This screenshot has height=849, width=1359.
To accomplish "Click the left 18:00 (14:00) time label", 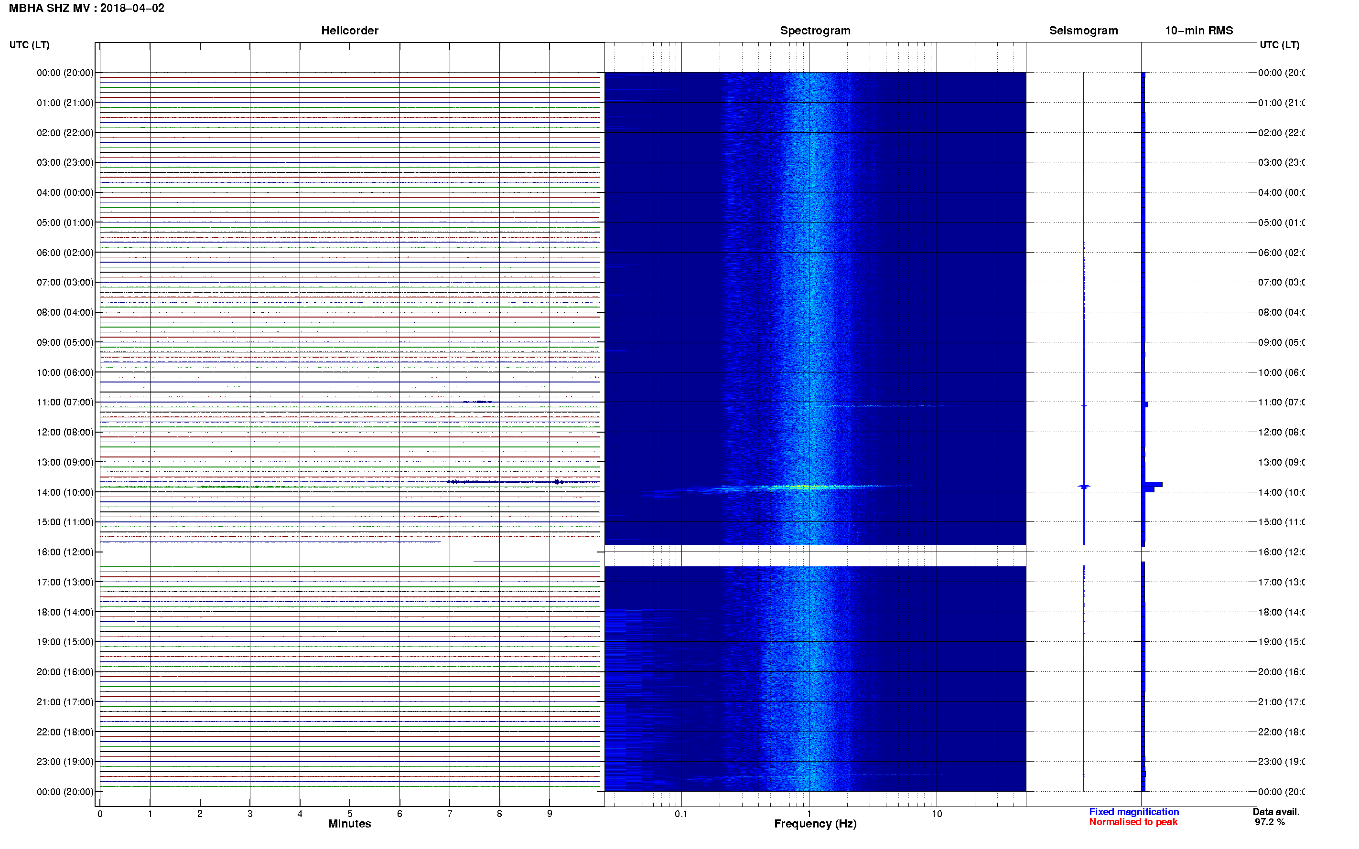I will click(x=65, y=613).
